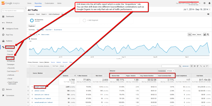Switch to the Ecommerce metric group
This screenshot has height=106, width=212.
58,30
